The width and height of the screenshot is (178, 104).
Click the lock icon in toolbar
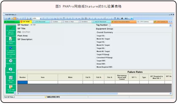(12, 18)
